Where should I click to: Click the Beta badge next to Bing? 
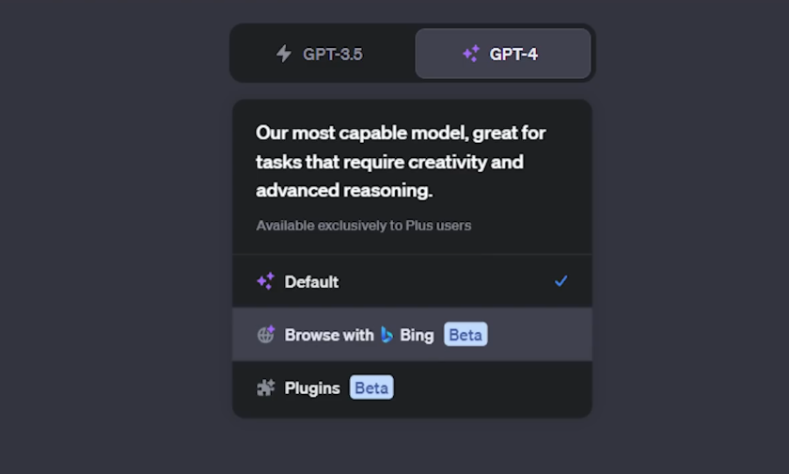(466, 335)
